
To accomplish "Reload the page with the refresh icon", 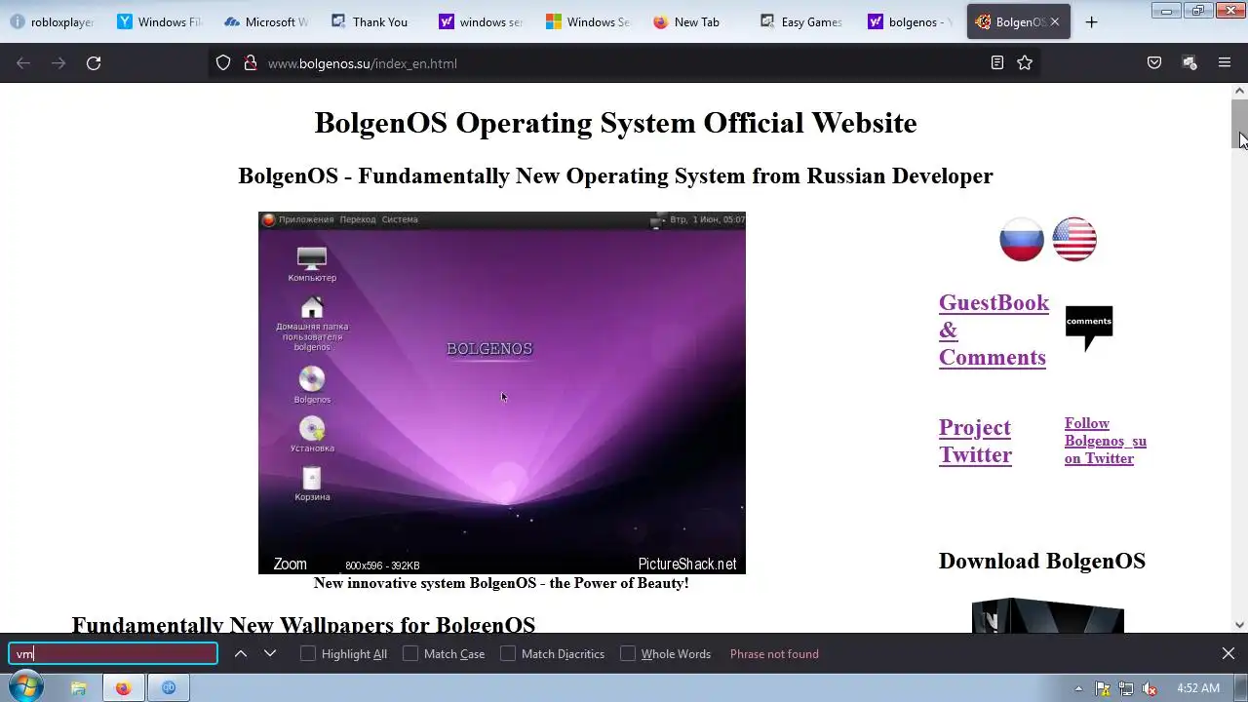I will point(94,63).
